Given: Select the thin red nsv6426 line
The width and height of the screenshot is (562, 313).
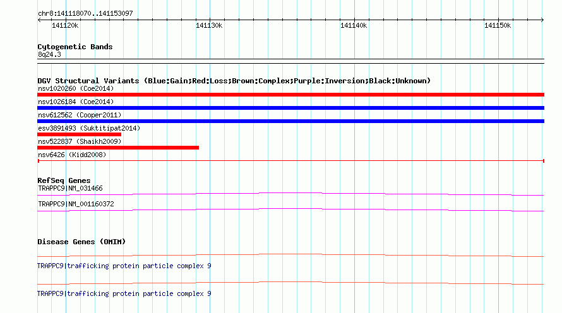Looking at the screenshot, I should click(290, 161).
